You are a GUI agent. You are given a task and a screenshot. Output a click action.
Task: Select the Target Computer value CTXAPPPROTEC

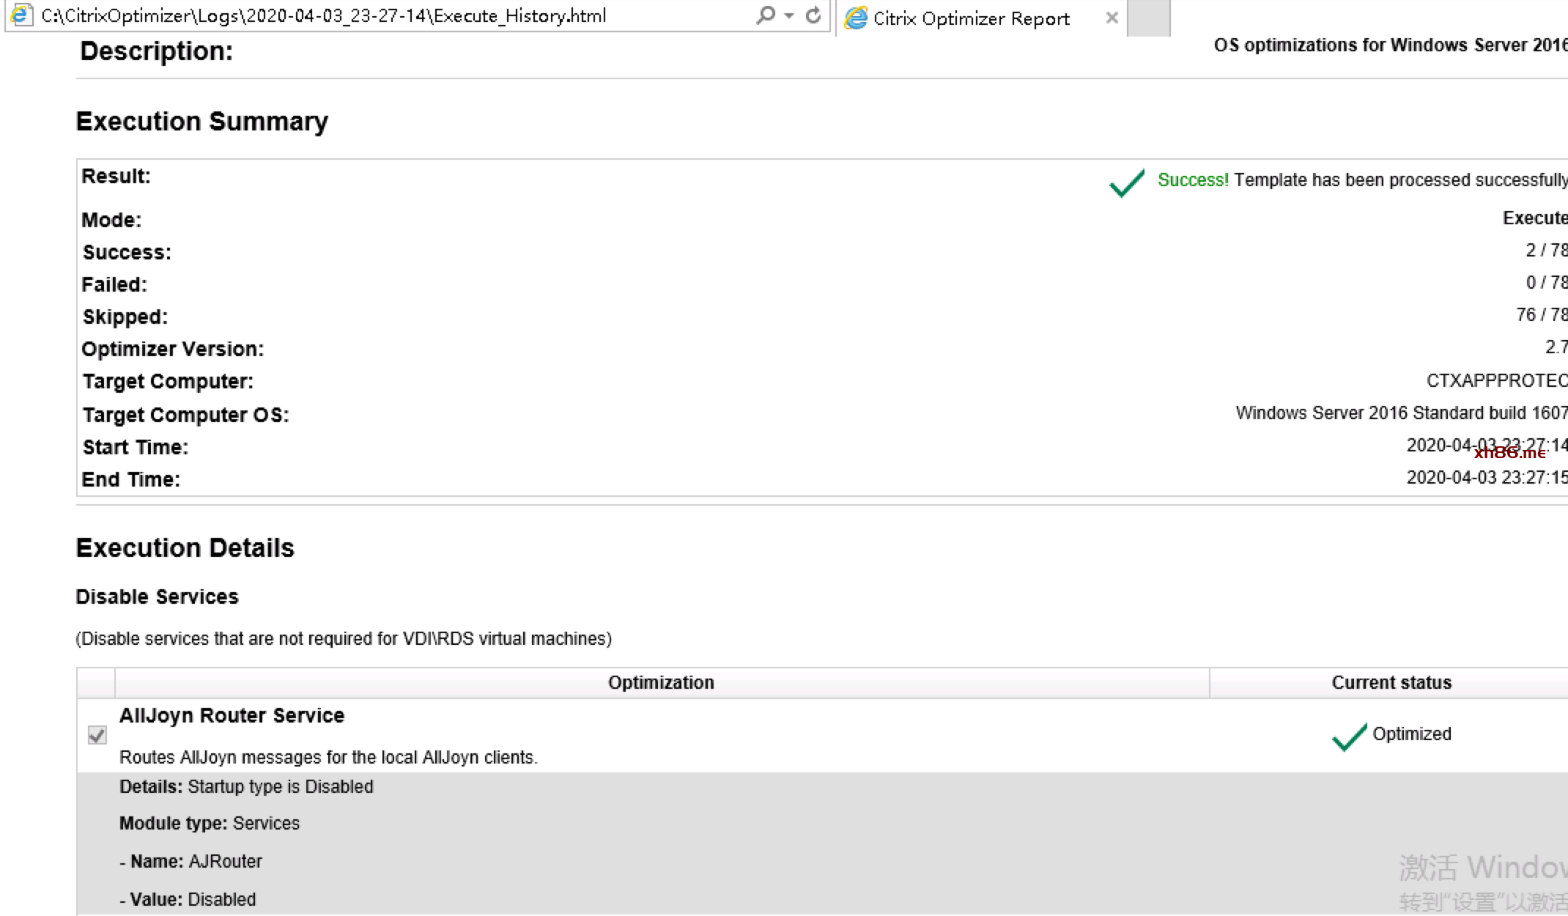coord(1497,380)
